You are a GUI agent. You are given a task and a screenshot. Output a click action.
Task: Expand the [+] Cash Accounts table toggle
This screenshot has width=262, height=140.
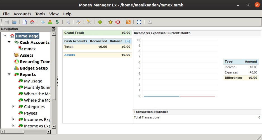coord(128,41)
